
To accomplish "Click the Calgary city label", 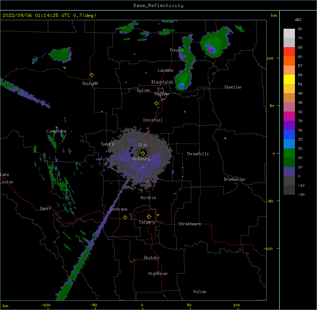I will 147,222.
